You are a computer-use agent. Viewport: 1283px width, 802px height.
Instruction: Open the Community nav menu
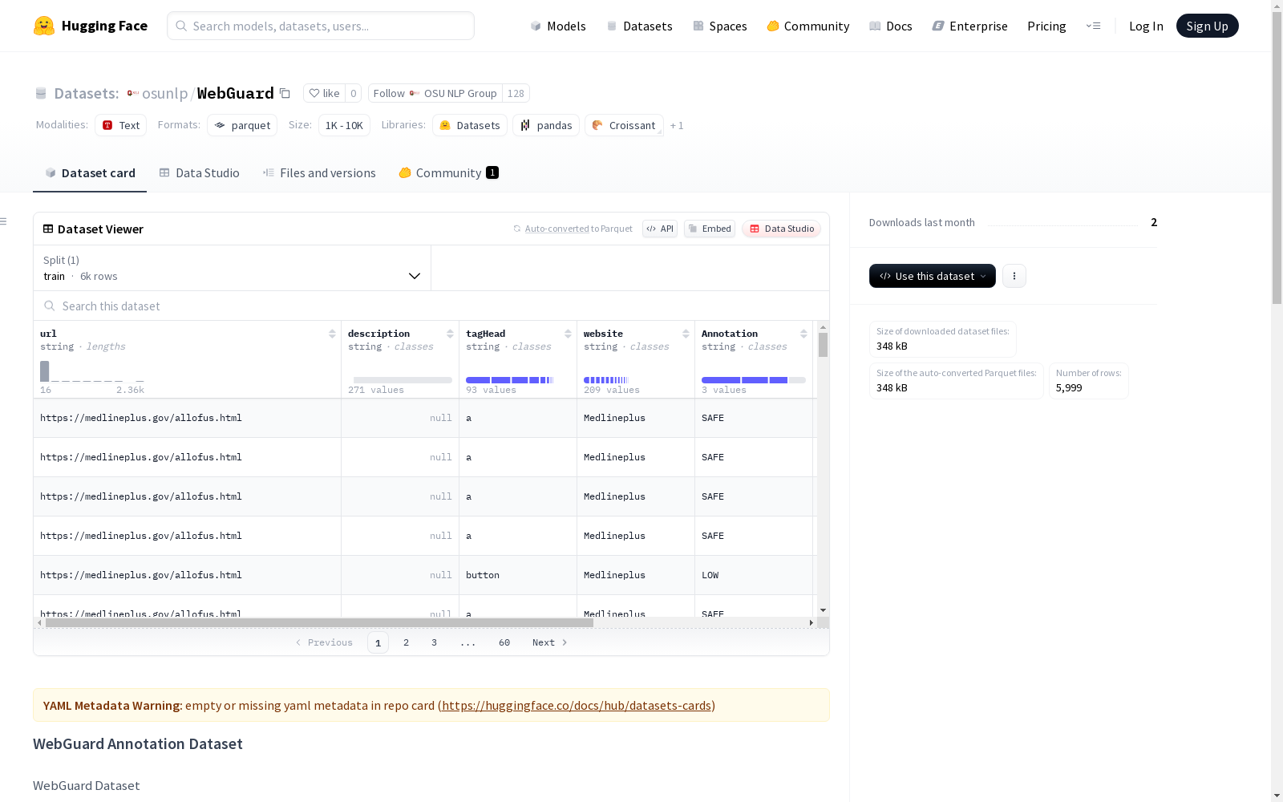pos(808,26)
